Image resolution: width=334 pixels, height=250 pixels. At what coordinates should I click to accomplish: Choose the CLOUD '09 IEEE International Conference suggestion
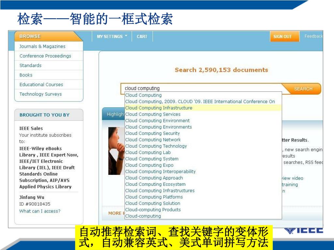[x=203, y=102]
